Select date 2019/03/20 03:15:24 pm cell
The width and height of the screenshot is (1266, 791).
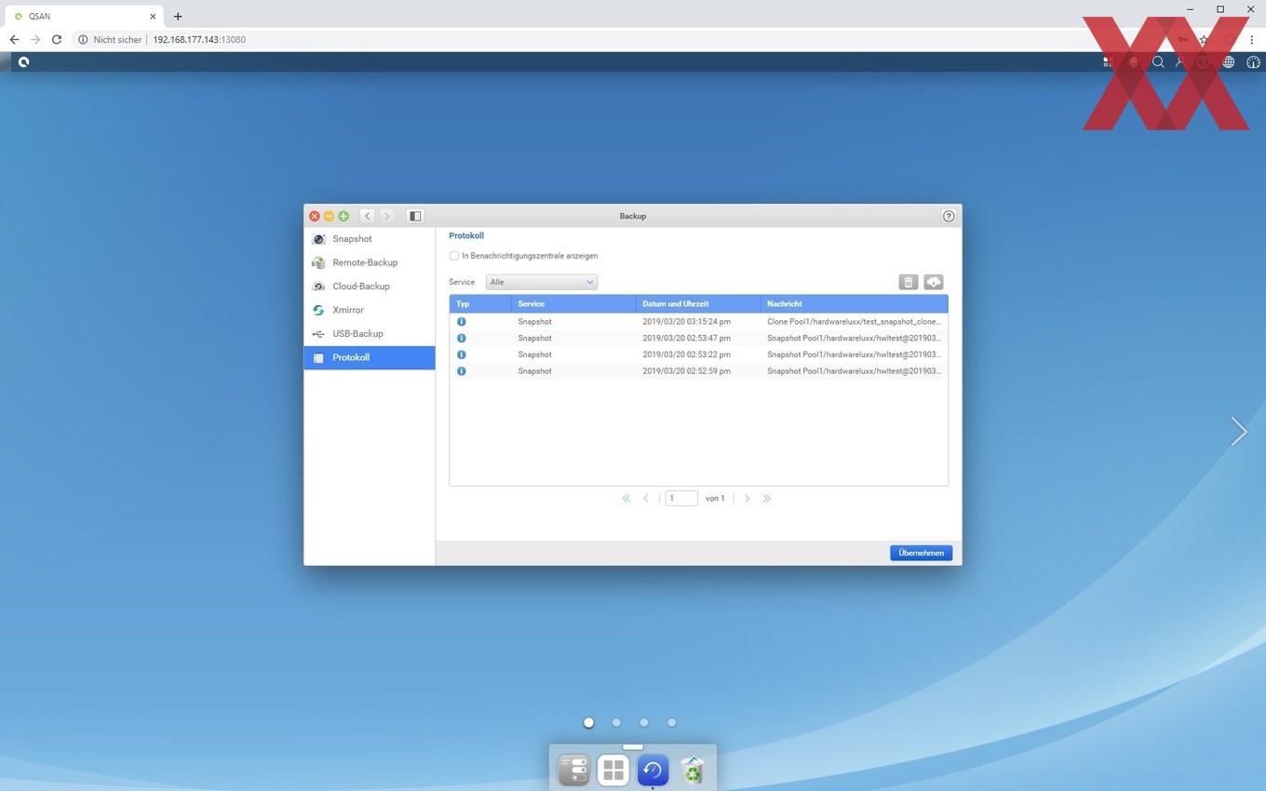click(x=686, y=322)
